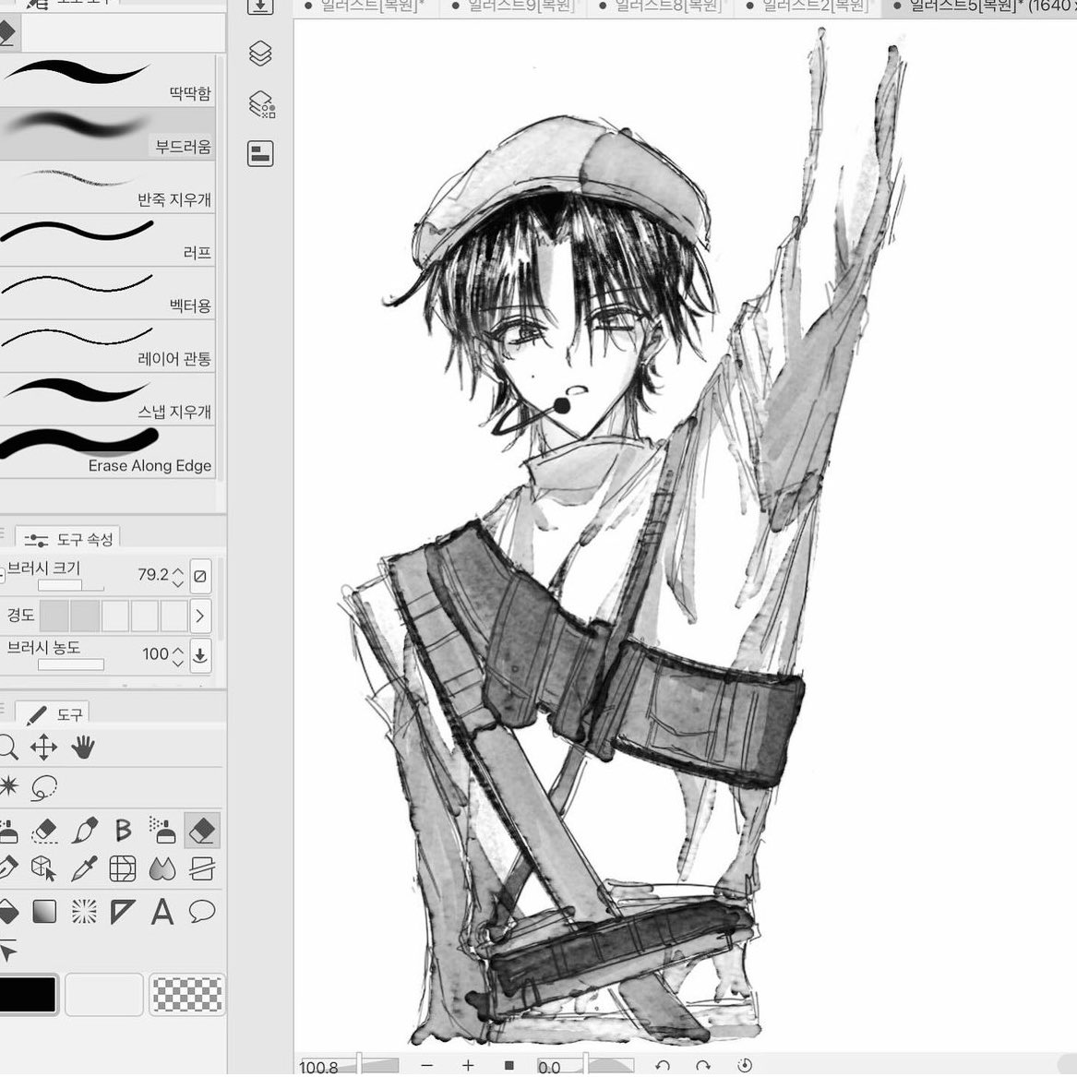Reset canvas rotation with the circular icon
The height and width of the screenshot is (1077, 1077).
point(745,1065)
